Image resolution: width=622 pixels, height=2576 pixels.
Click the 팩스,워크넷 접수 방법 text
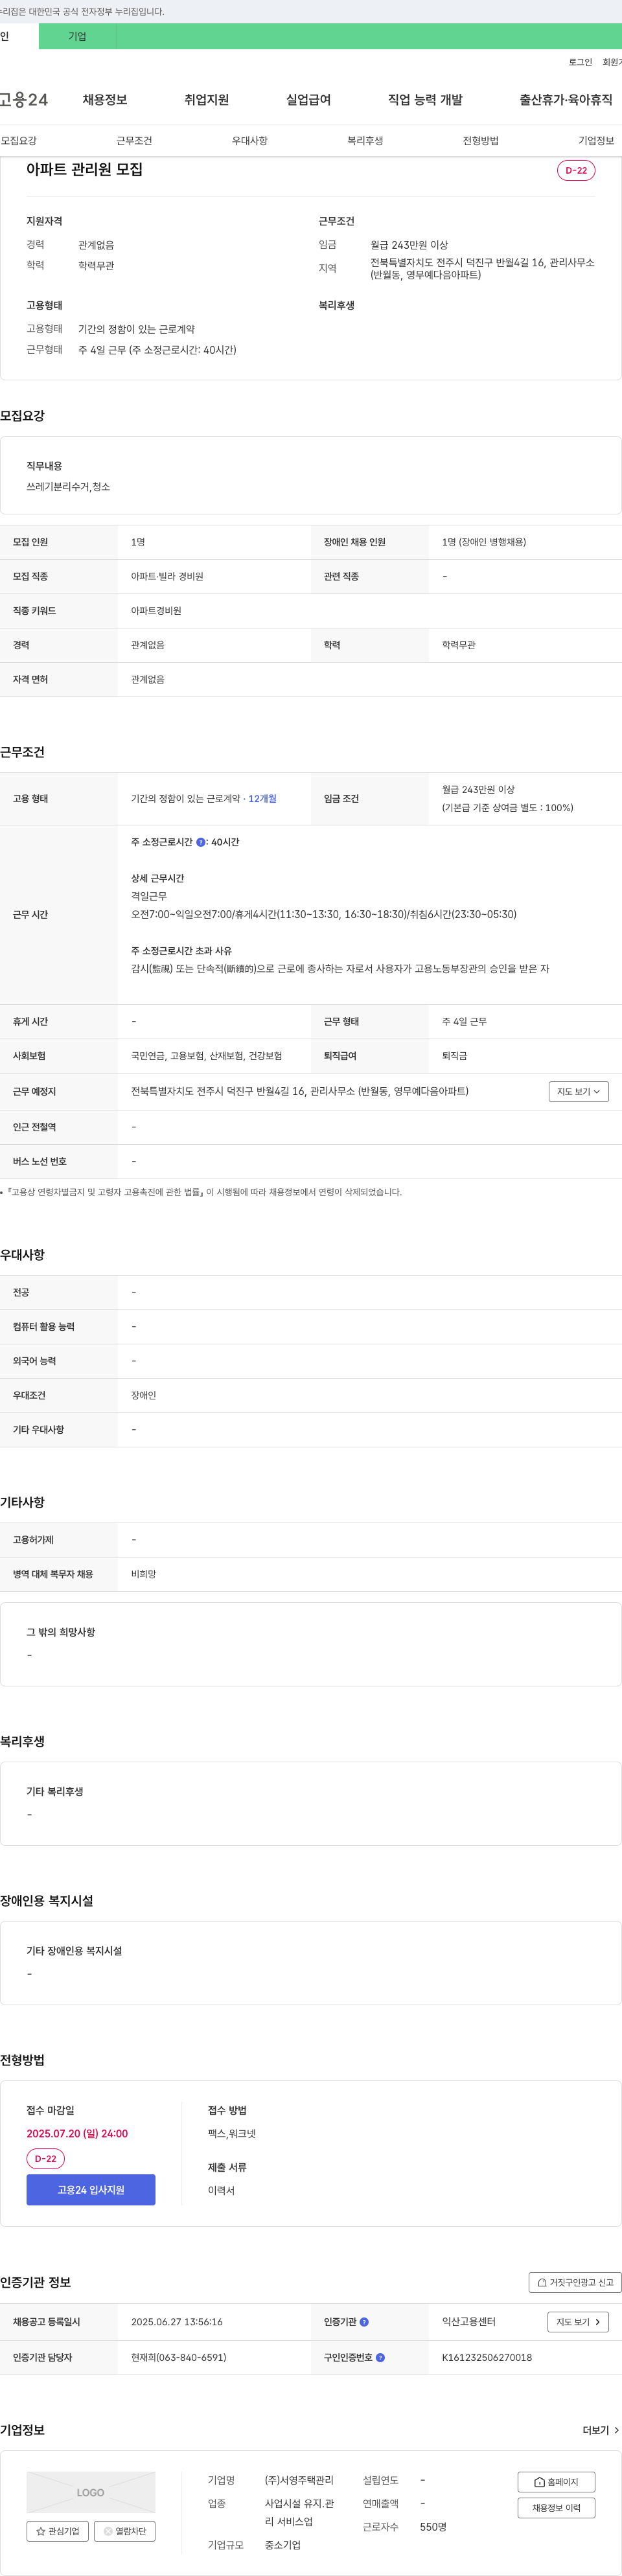coord(232,2133)
